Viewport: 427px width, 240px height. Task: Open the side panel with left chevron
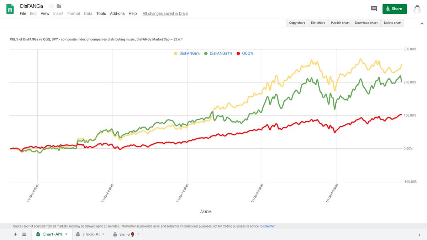pyautogui.click(x=419, y=234)
